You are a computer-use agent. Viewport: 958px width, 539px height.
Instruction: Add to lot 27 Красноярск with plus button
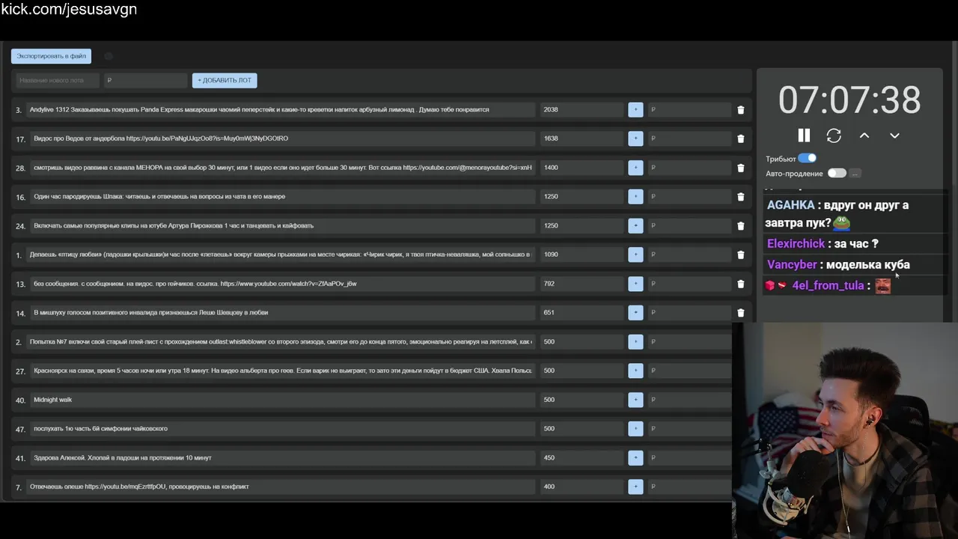pos(635,371)
